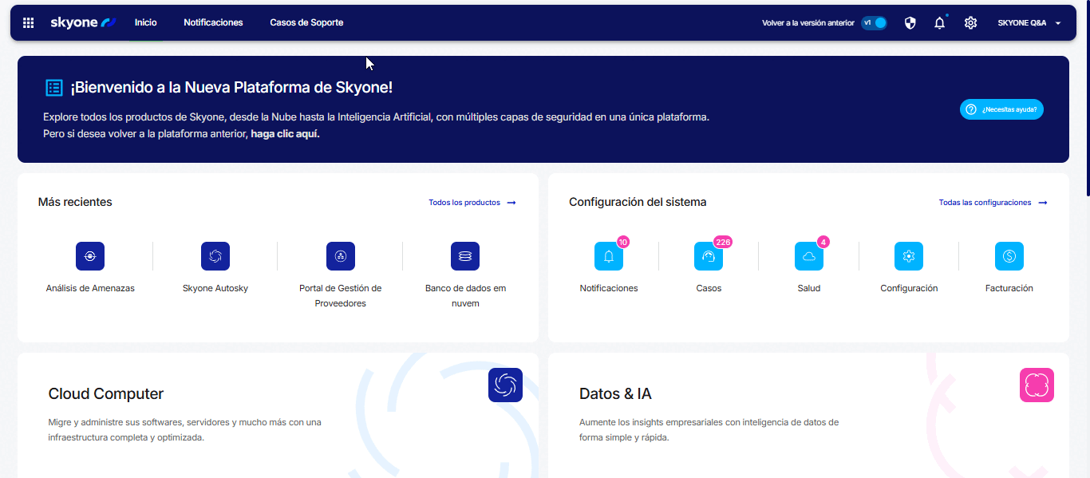Click the ¿Necesitas ayuda? button
The height and width of the screenshot is (478, 1090).
click(1001, 109)
